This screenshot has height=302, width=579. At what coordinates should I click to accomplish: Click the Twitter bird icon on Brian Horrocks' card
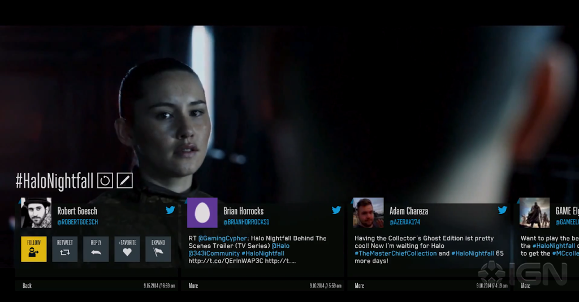point(336,210)
